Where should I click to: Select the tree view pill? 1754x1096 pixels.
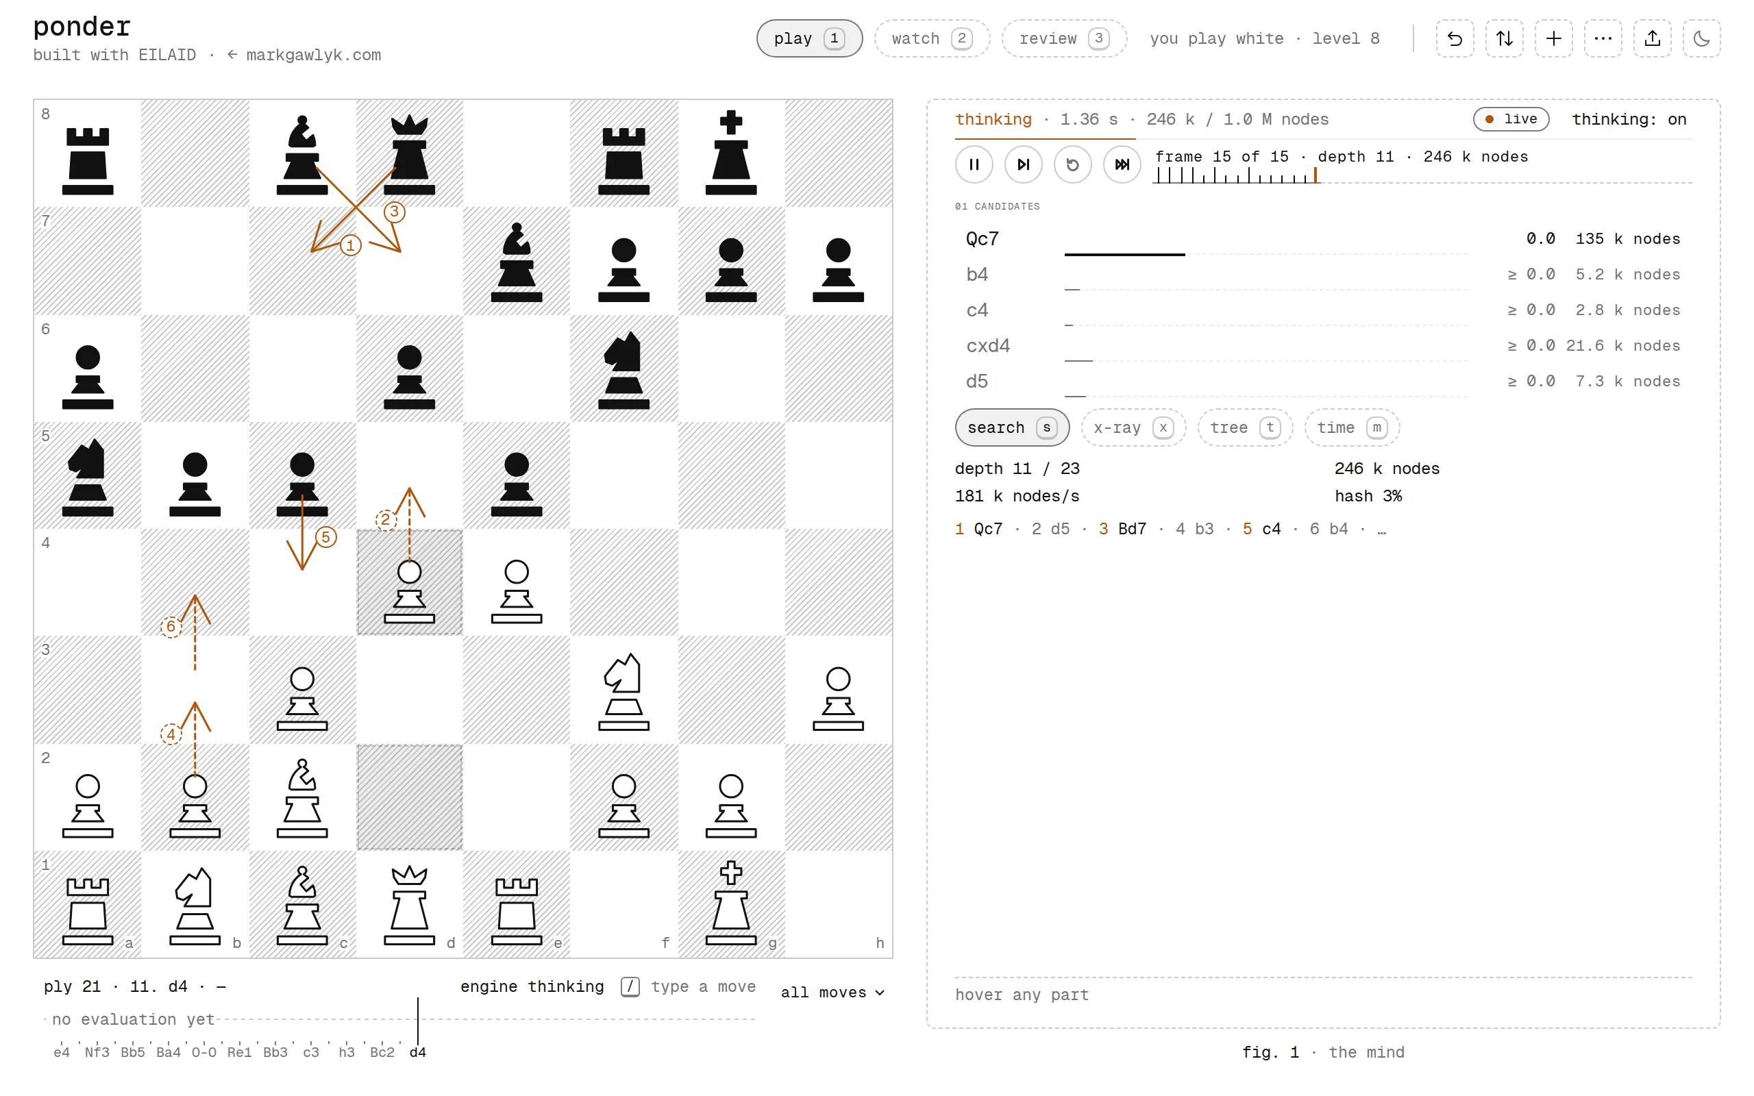click(1245, 427)
